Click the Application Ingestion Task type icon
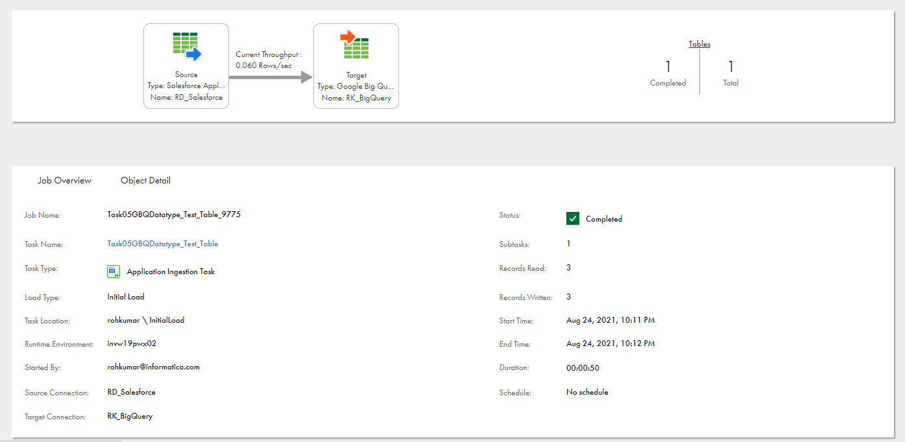905x442 pixels. coord(114,272)
